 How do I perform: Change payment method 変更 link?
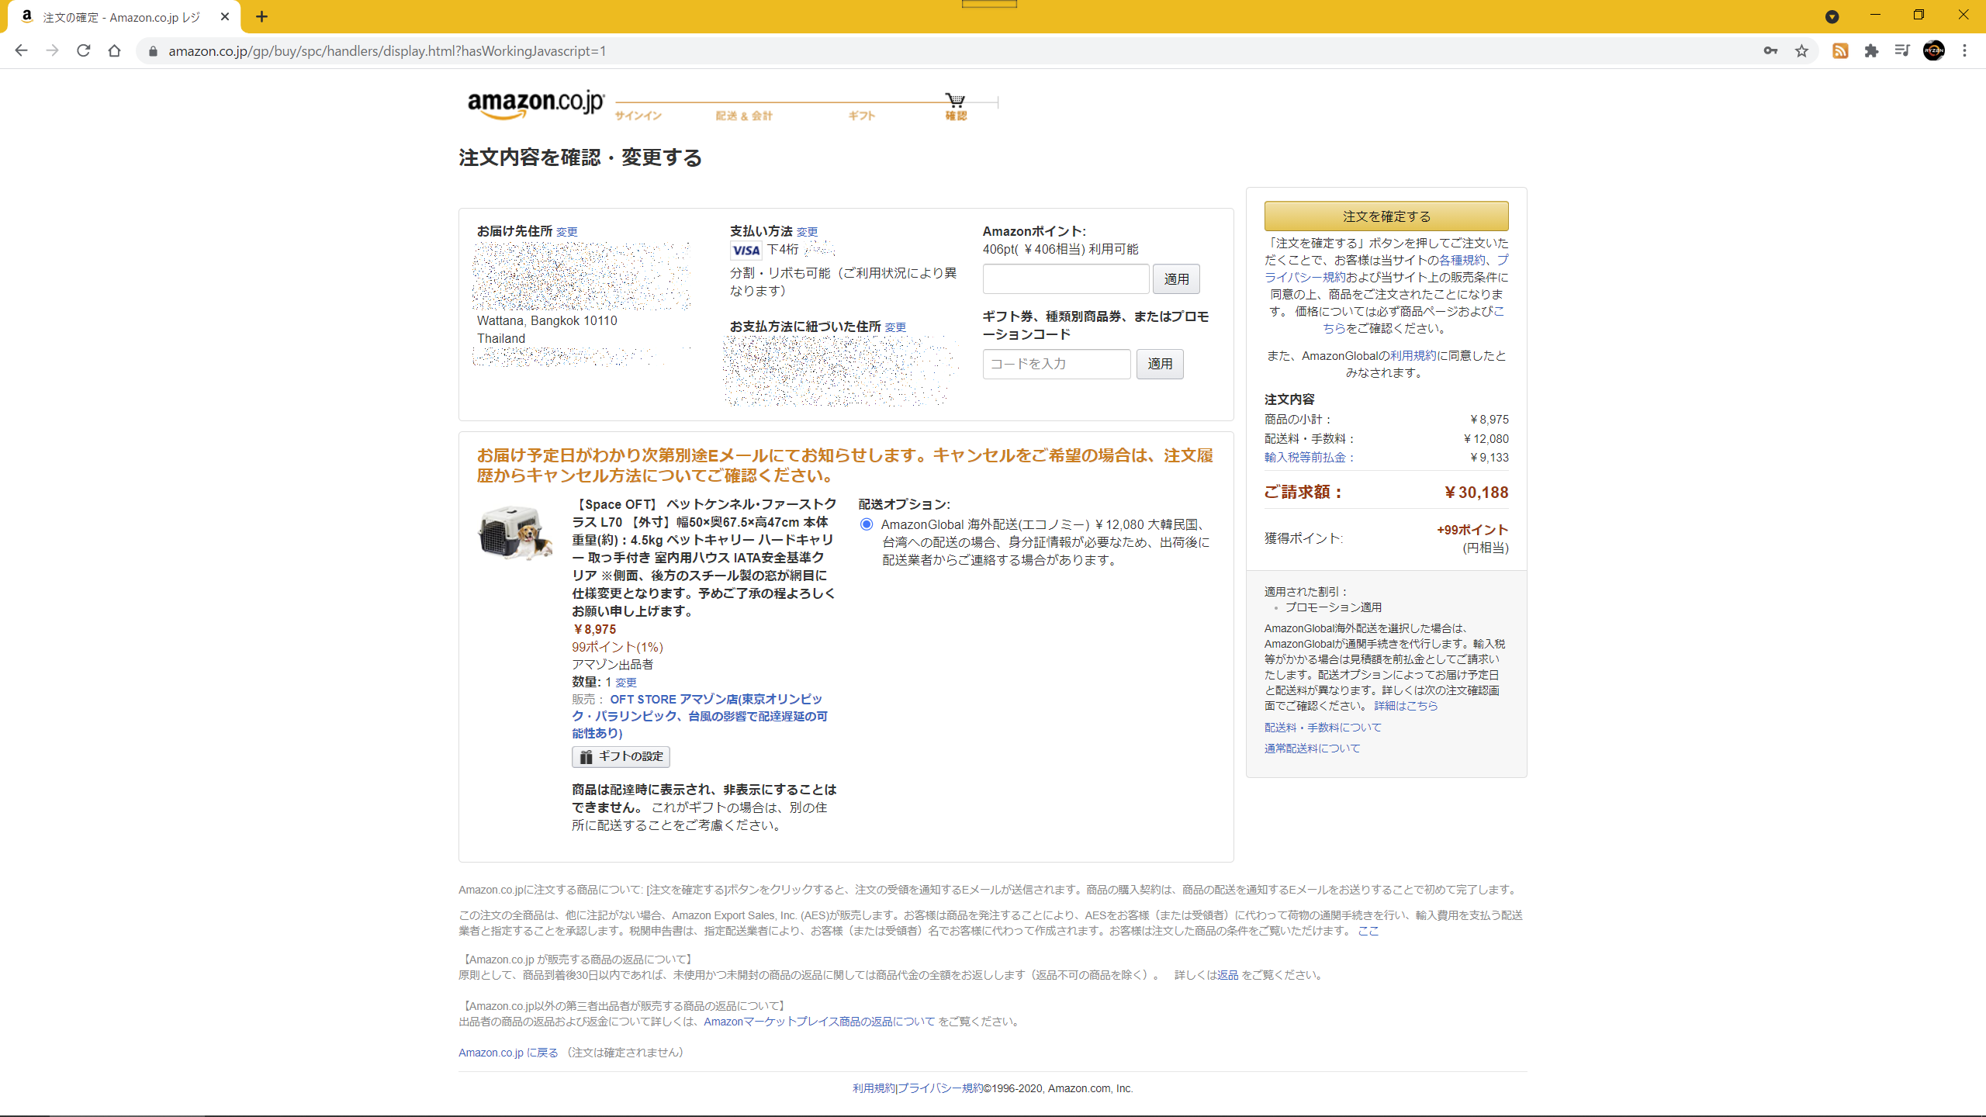coord(807,232)
